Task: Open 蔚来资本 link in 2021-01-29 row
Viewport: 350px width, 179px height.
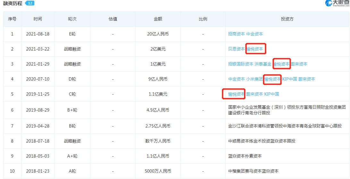Action: (299, 64)
